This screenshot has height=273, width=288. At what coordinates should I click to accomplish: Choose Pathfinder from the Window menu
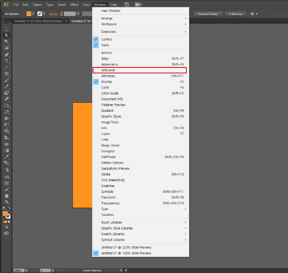pos(141,157)
